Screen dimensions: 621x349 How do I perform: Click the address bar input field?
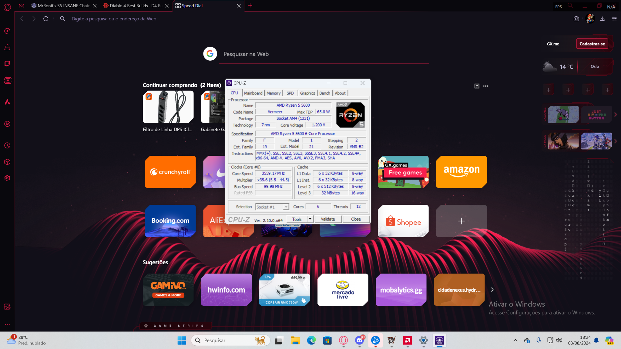coord(315,19)
